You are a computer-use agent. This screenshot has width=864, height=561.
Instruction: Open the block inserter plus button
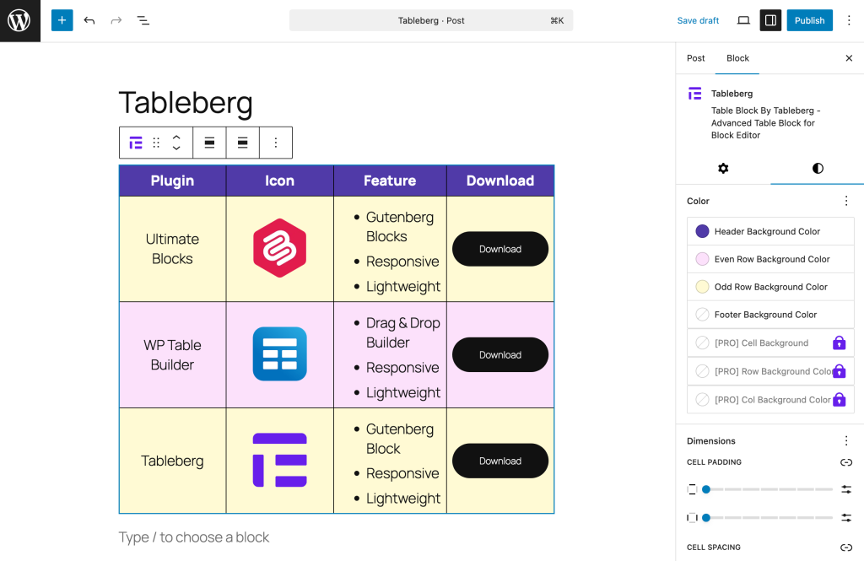(62, 20)
